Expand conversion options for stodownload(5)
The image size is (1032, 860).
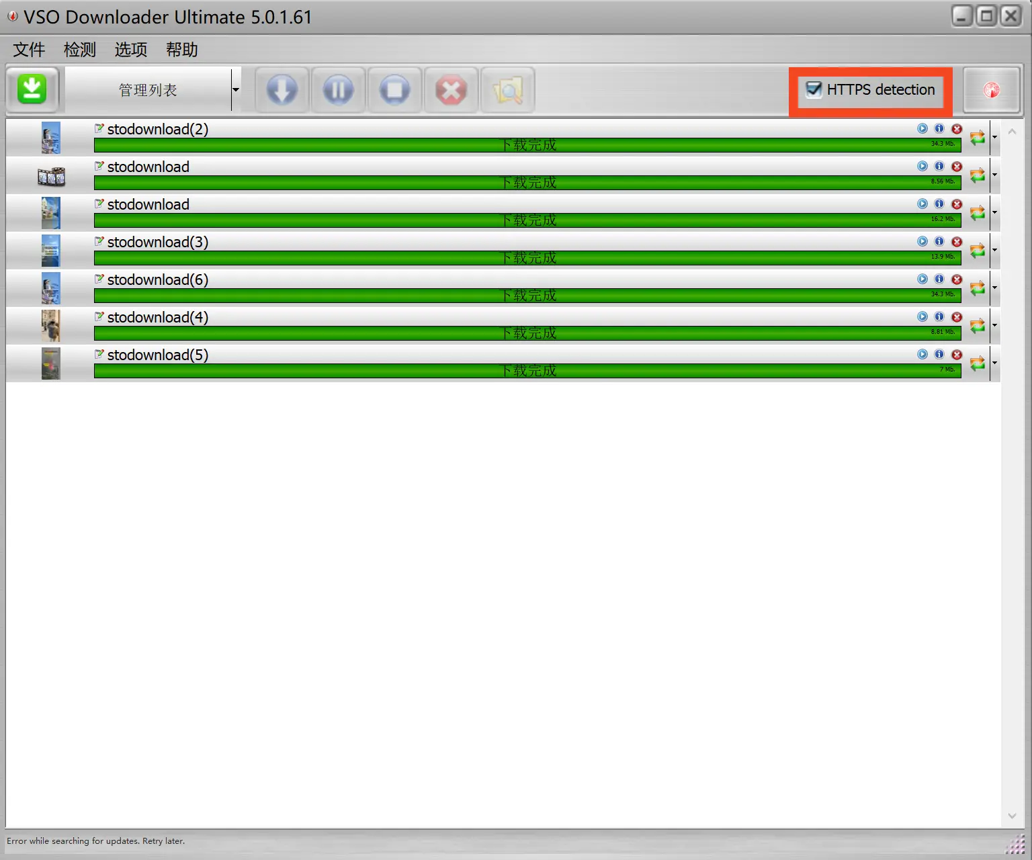click(994, 363)
